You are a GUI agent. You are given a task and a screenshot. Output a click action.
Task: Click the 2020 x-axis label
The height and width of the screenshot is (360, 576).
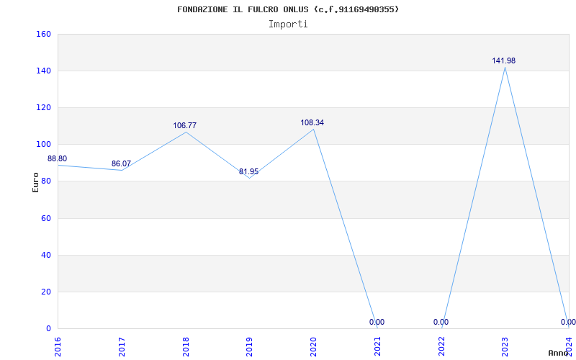click(x=313, y=347)
